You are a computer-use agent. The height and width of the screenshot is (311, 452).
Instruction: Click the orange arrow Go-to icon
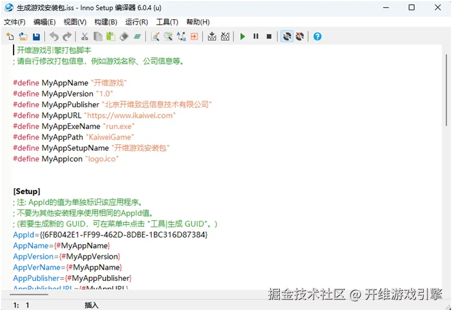click(195, 36)
